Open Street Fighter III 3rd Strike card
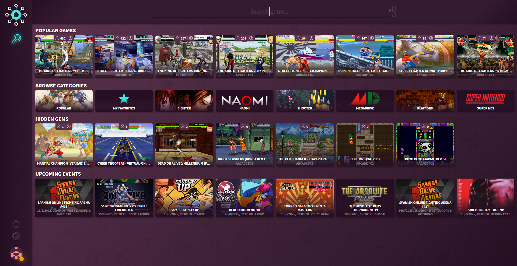The width and height of the screenshot is (517, 266). click(x=124, y=56)
